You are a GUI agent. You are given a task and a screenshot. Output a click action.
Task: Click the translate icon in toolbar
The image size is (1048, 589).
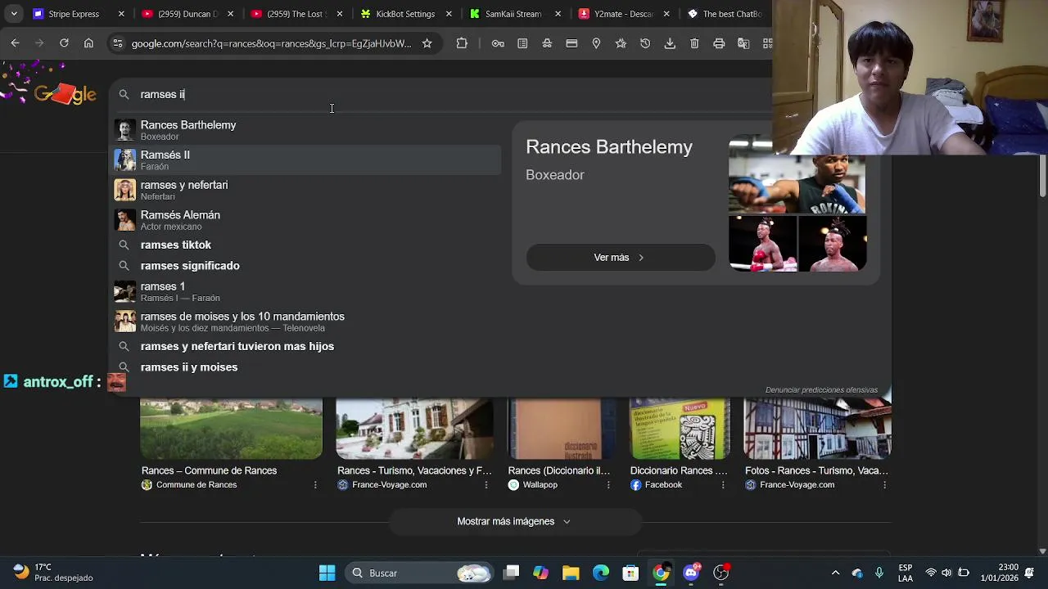pyautogui.click(x=743, y=43)
